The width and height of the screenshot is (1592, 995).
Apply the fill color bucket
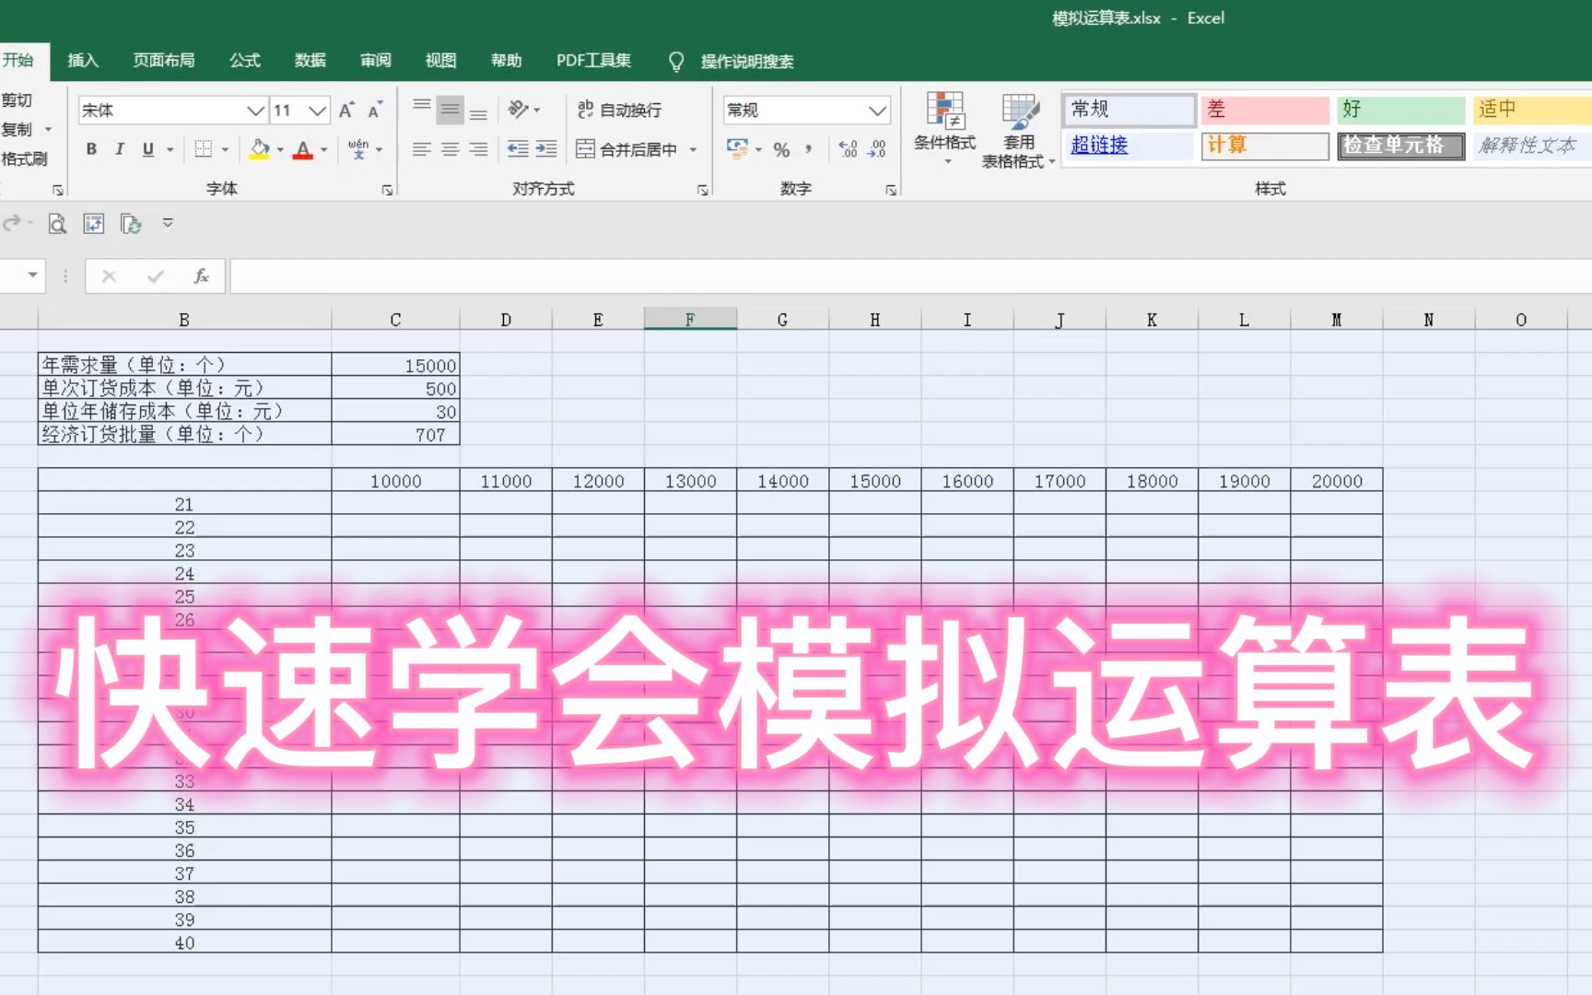click(x=260, y=149)
